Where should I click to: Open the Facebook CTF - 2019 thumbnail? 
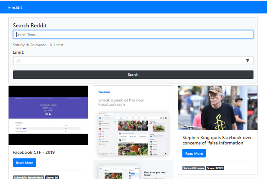(48, 115)
